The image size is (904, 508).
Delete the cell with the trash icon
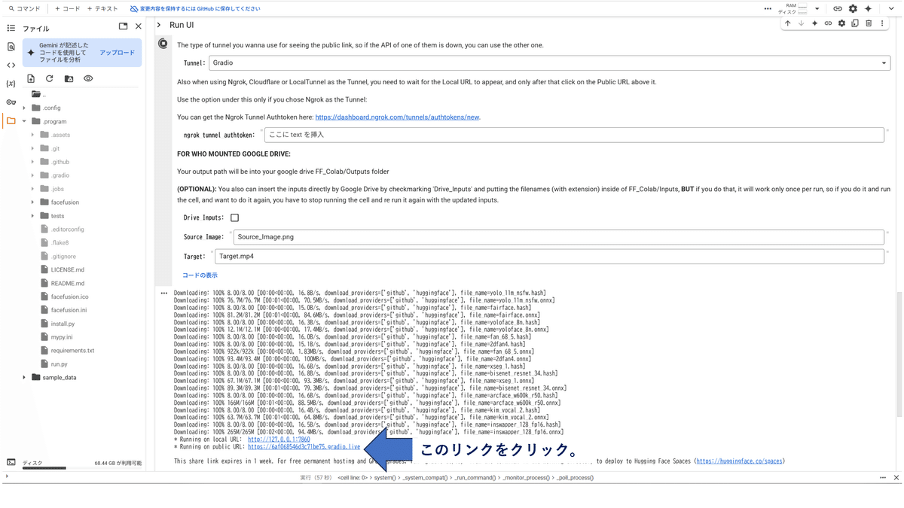[x=869, y=23]
